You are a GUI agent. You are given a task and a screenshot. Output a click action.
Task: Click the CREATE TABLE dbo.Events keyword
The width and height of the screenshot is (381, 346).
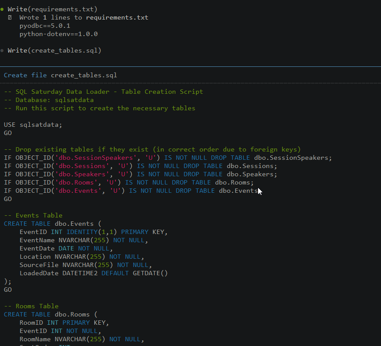tap(27, 224)
